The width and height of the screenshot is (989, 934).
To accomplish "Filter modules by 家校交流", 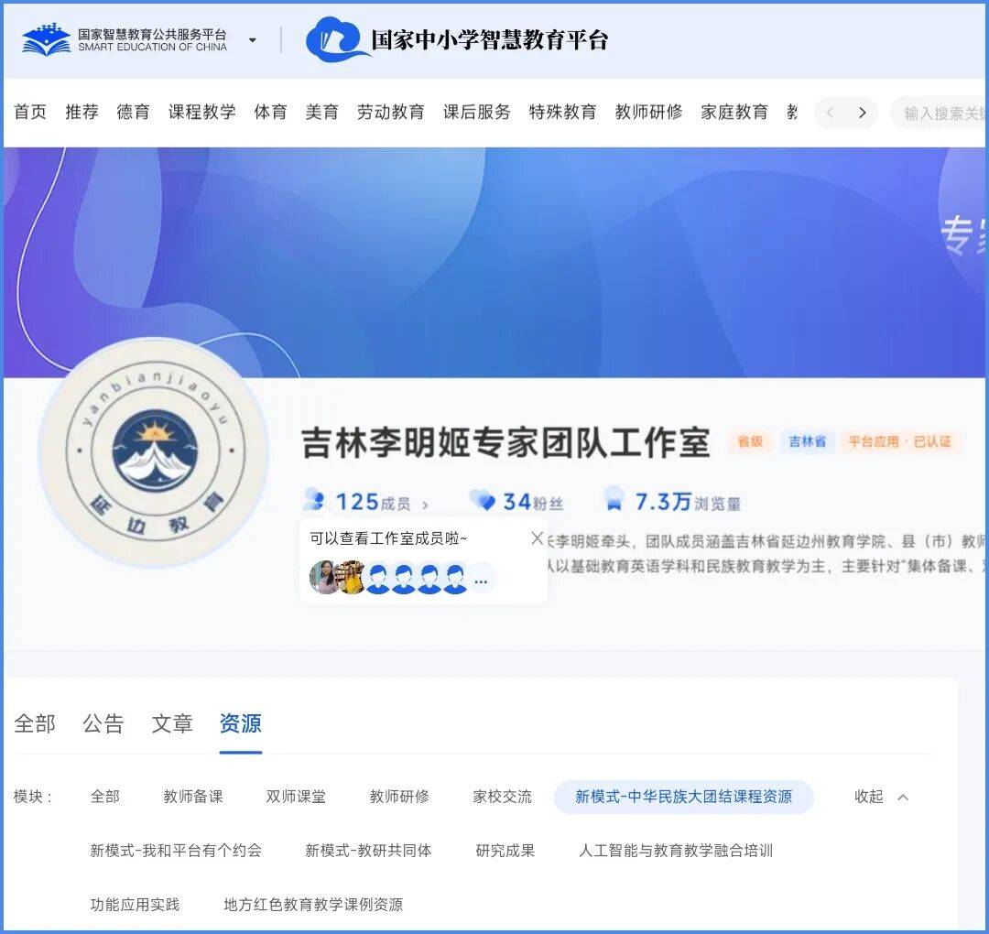I will click(503, 798).
